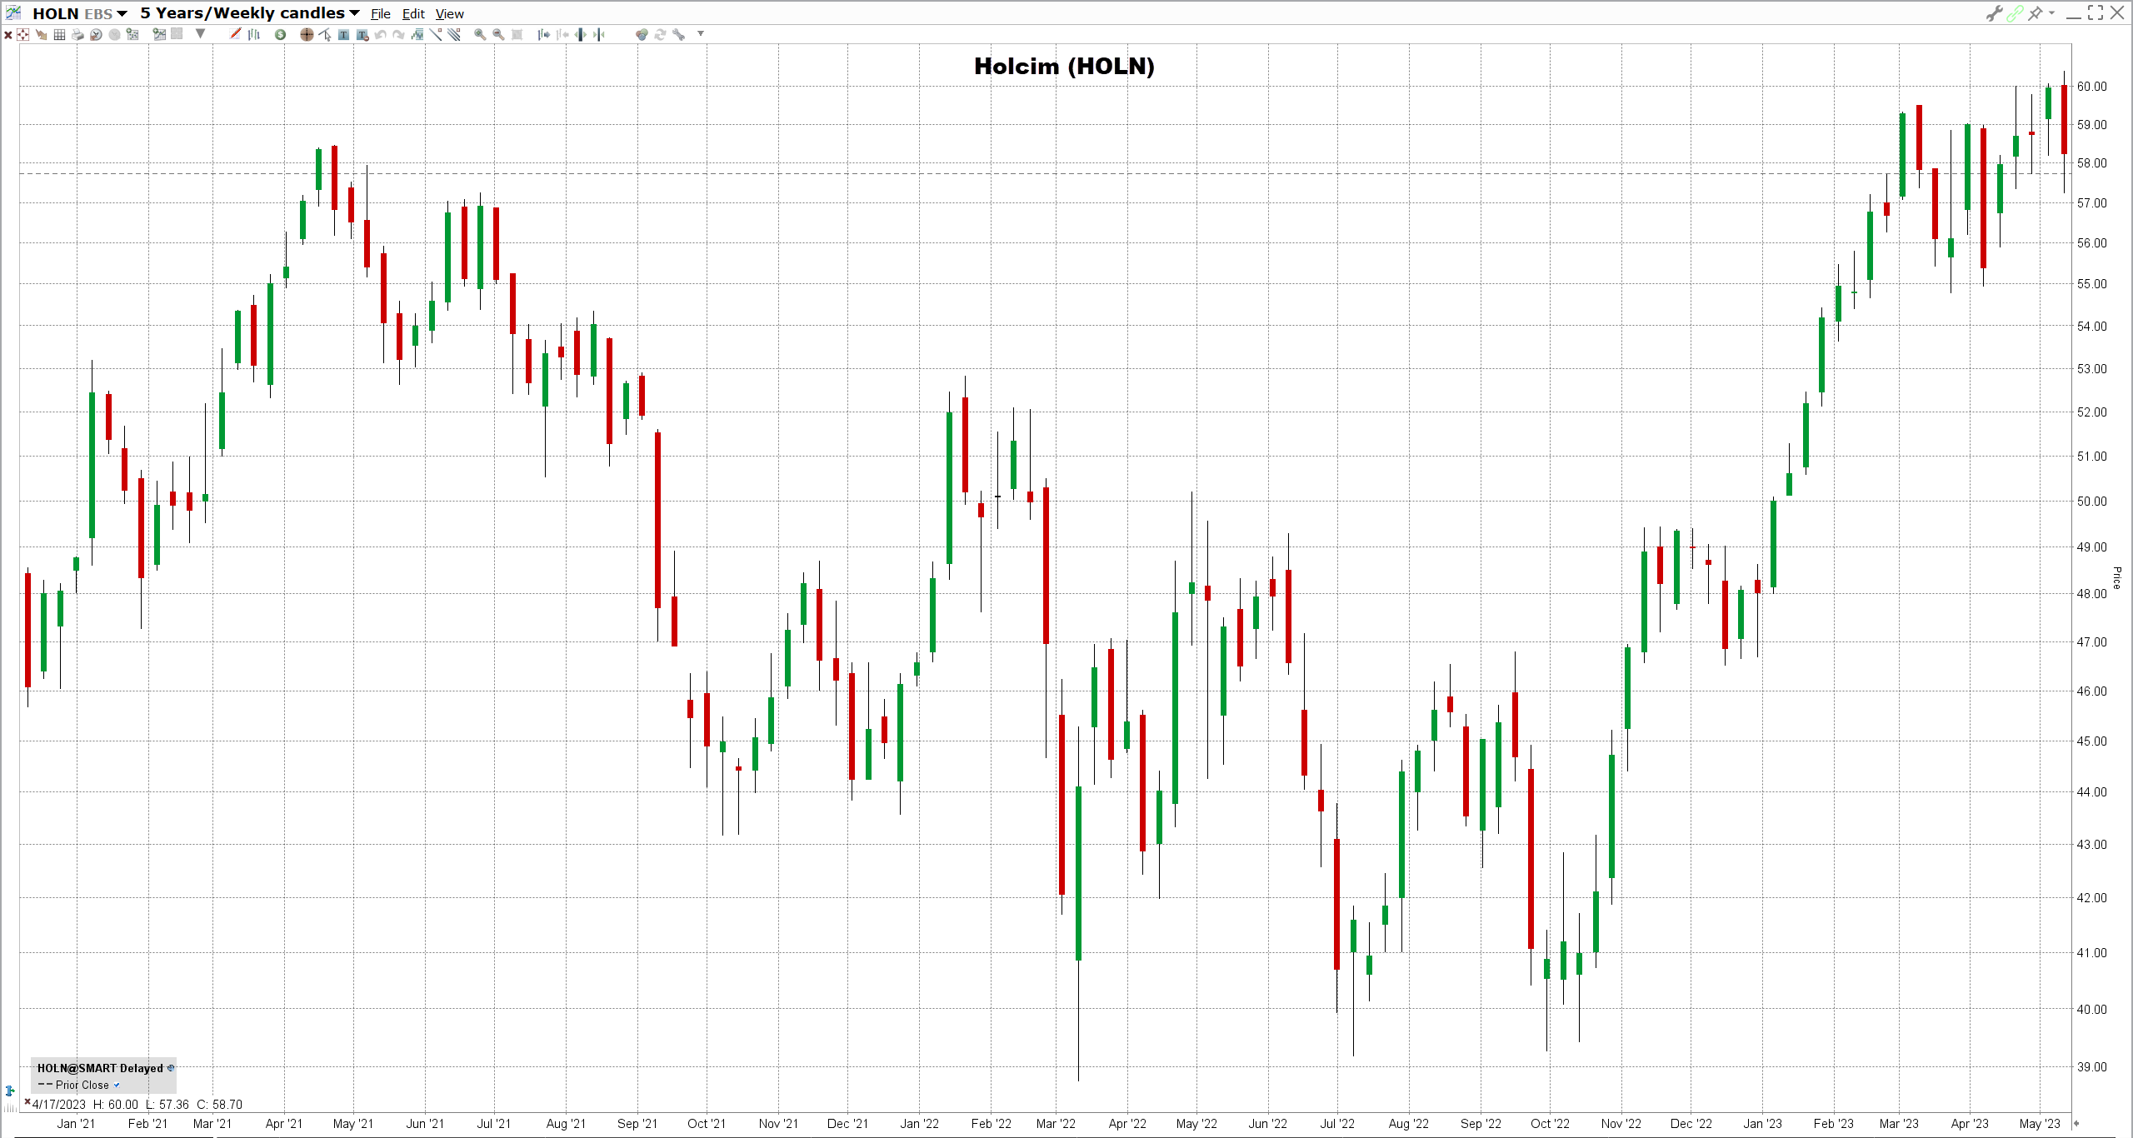
Task: Click the Jan '23 time axis label
Action: pos(1763,1124)
